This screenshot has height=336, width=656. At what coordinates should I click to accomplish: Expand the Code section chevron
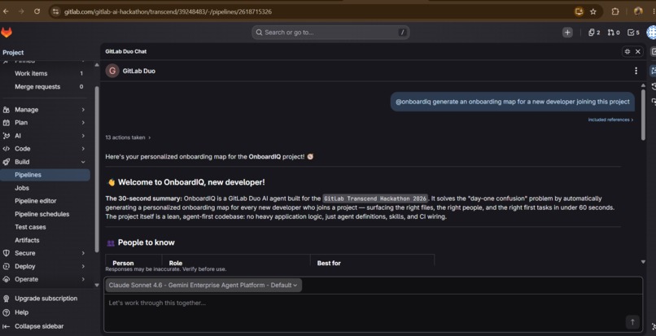tap(83, 149)
